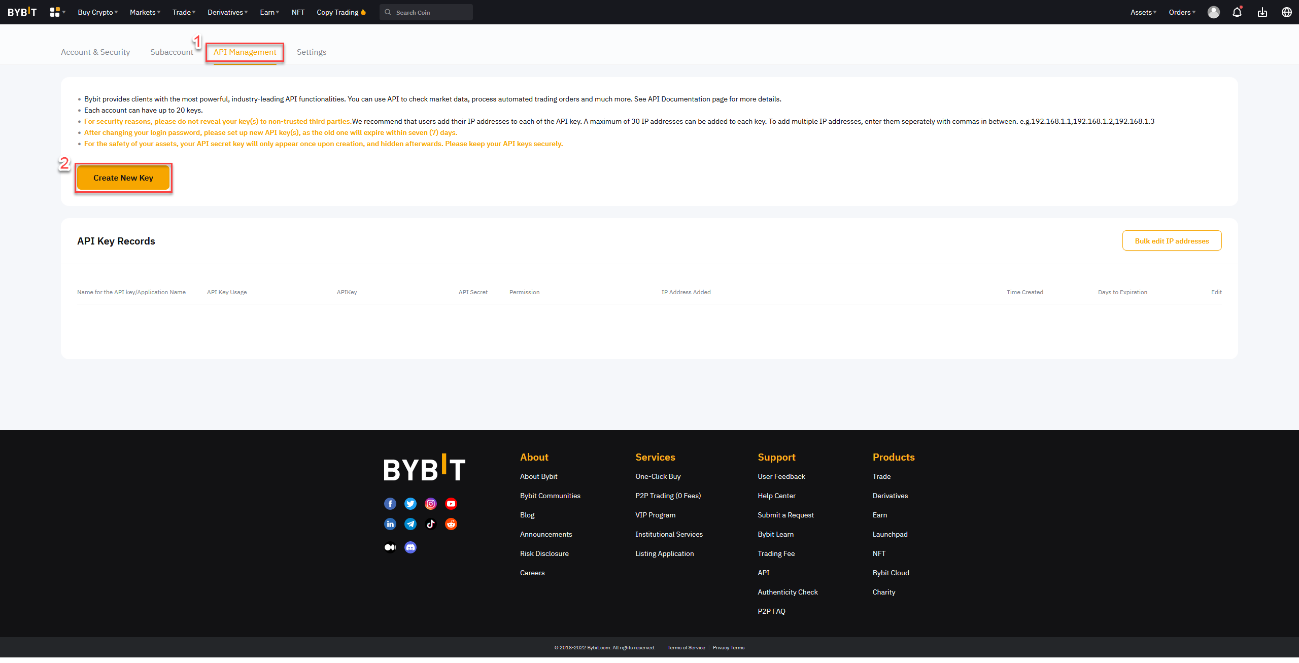
Task: Click the profile avatar icon
Action: click(x=1213, y=12)
